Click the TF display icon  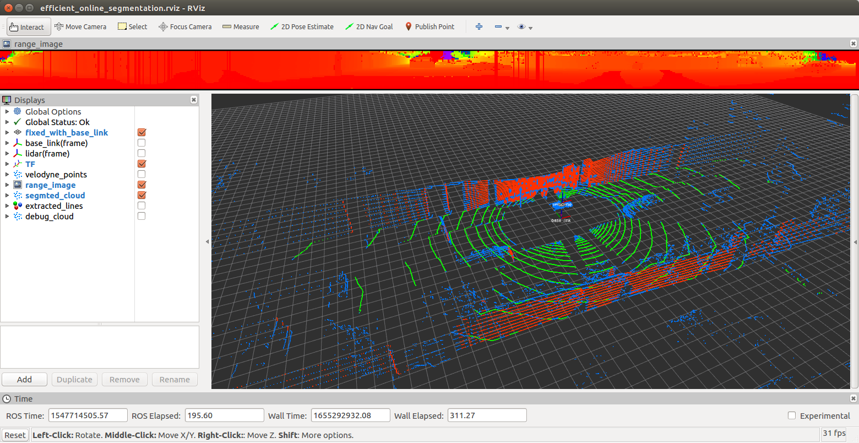tap(18, 164)
